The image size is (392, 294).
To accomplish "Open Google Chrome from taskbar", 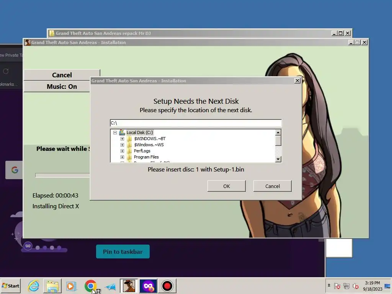I will point(90,286).
